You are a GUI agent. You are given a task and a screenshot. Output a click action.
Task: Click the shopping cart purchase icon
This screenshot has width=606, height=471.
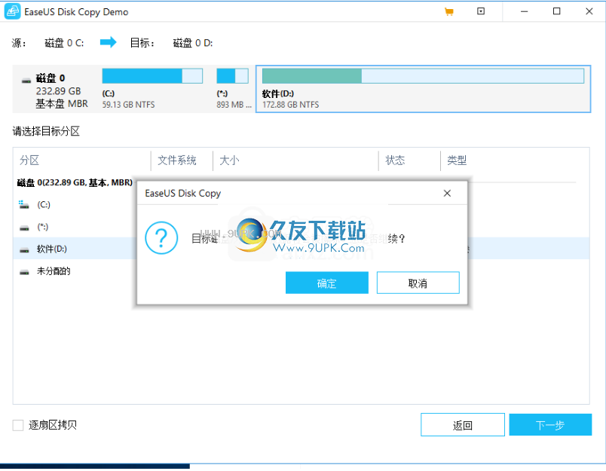pos(448,11)
